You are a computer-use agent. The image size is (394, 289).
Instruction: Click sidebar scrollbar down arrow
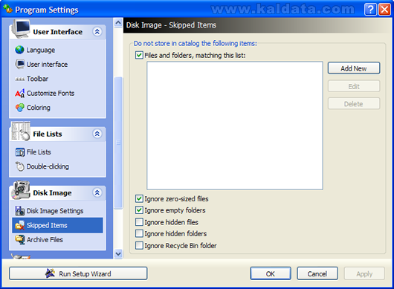pyautogui.click(x=118, y=254)
